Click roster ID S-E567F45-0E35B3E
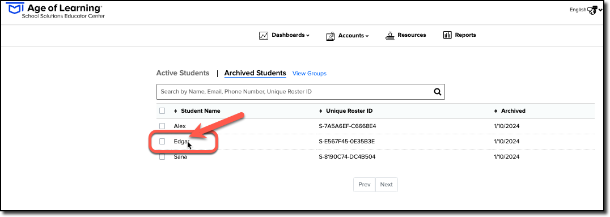The image size is (610, 217). pos(346,142)
